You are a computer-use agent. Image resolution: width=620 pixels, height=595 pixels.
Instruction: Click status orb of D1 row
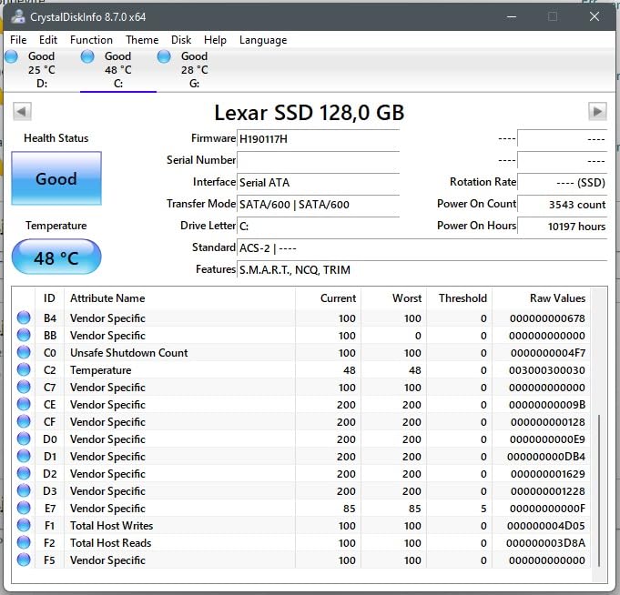click(24, 456)
